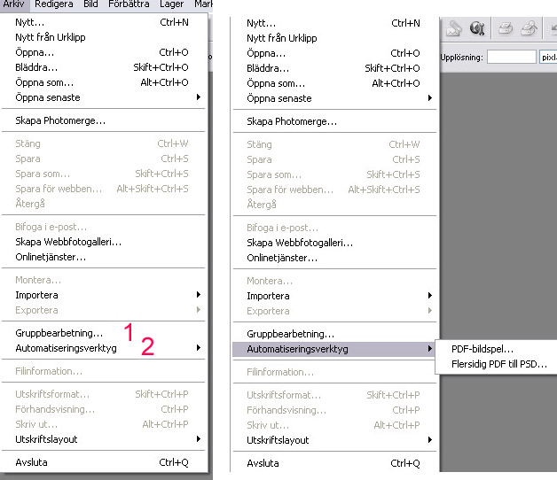The height and width of the screenshot is (480, 557).
Task: Click the online services globe-and-wrench icon
Action: [477, 28]
